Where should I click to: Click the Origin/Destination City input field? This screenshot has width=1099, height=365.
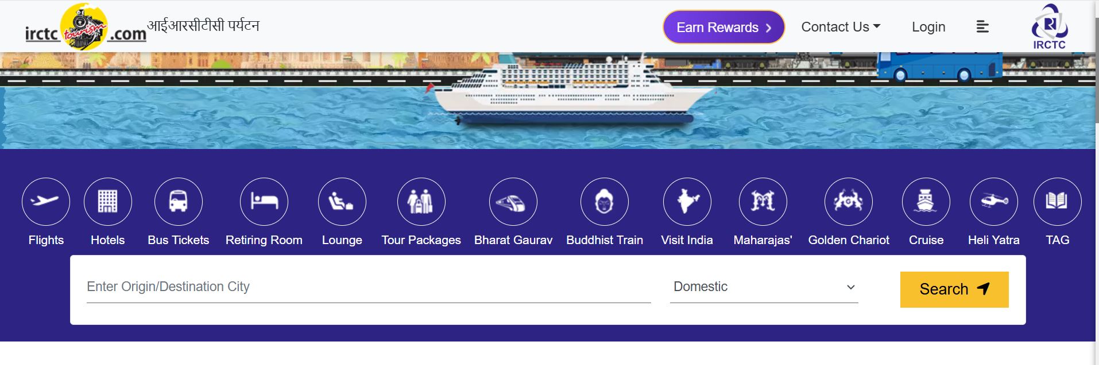tap(367, 286)
